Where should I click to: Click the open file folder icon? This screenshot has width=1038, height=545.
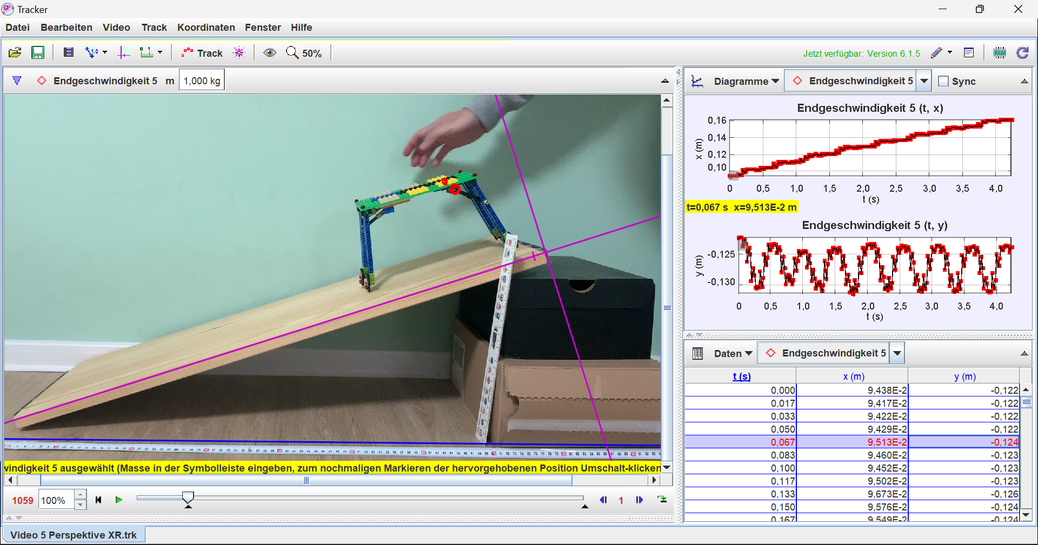coord(15,52)
